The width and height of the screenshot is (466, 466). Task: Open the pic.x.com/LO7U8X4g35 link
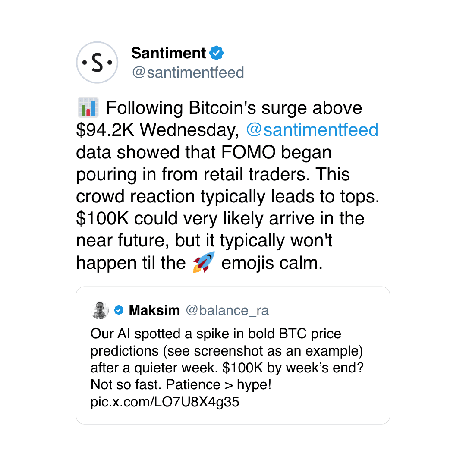pyautogui.click(x=165, y=403)
